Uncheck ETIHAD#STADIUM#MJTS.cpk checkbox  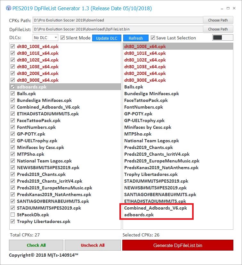coord(13,113)
